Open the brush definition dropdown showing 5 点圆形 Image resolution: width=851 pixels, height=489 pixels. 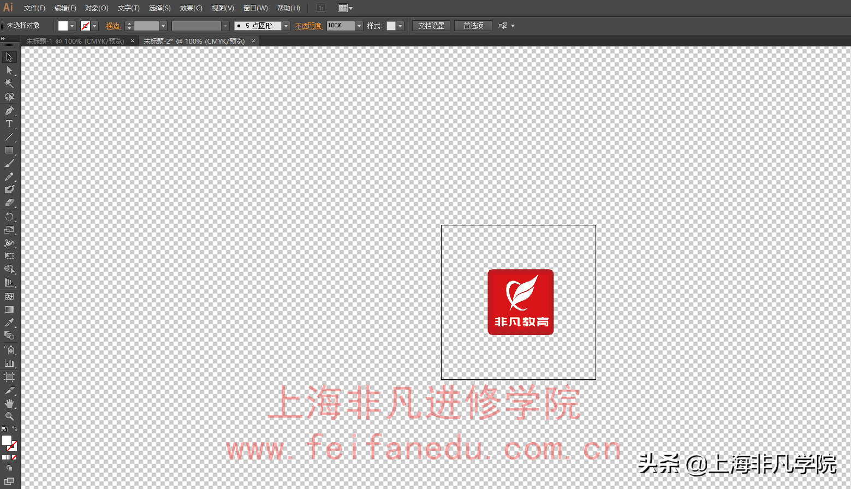coord(285,25)
